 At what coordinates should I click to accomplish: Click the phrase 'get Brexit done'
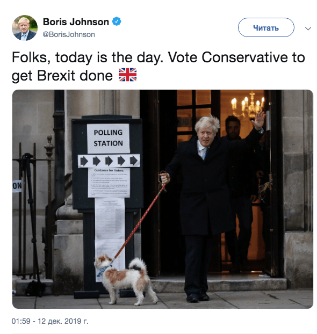click(62, 76)
